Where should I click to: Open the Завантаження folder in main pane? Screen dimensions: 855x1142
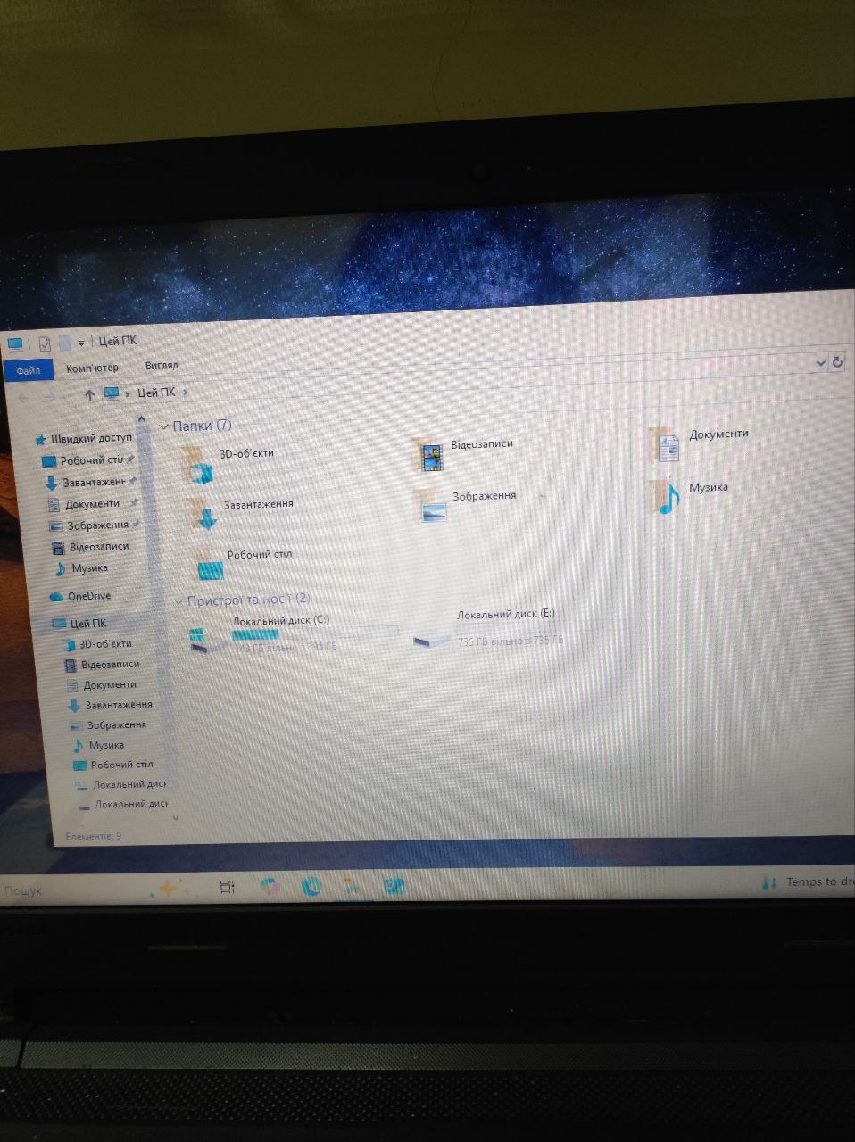(x=204, y=515)
